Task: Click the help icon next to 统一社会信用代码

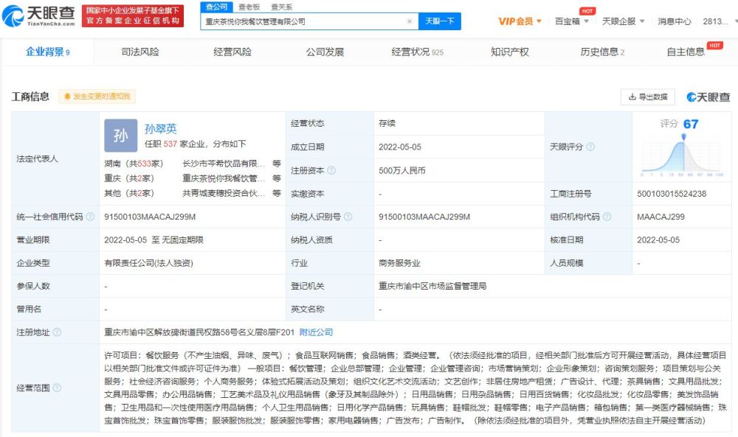Action: (x=90, y=217)
